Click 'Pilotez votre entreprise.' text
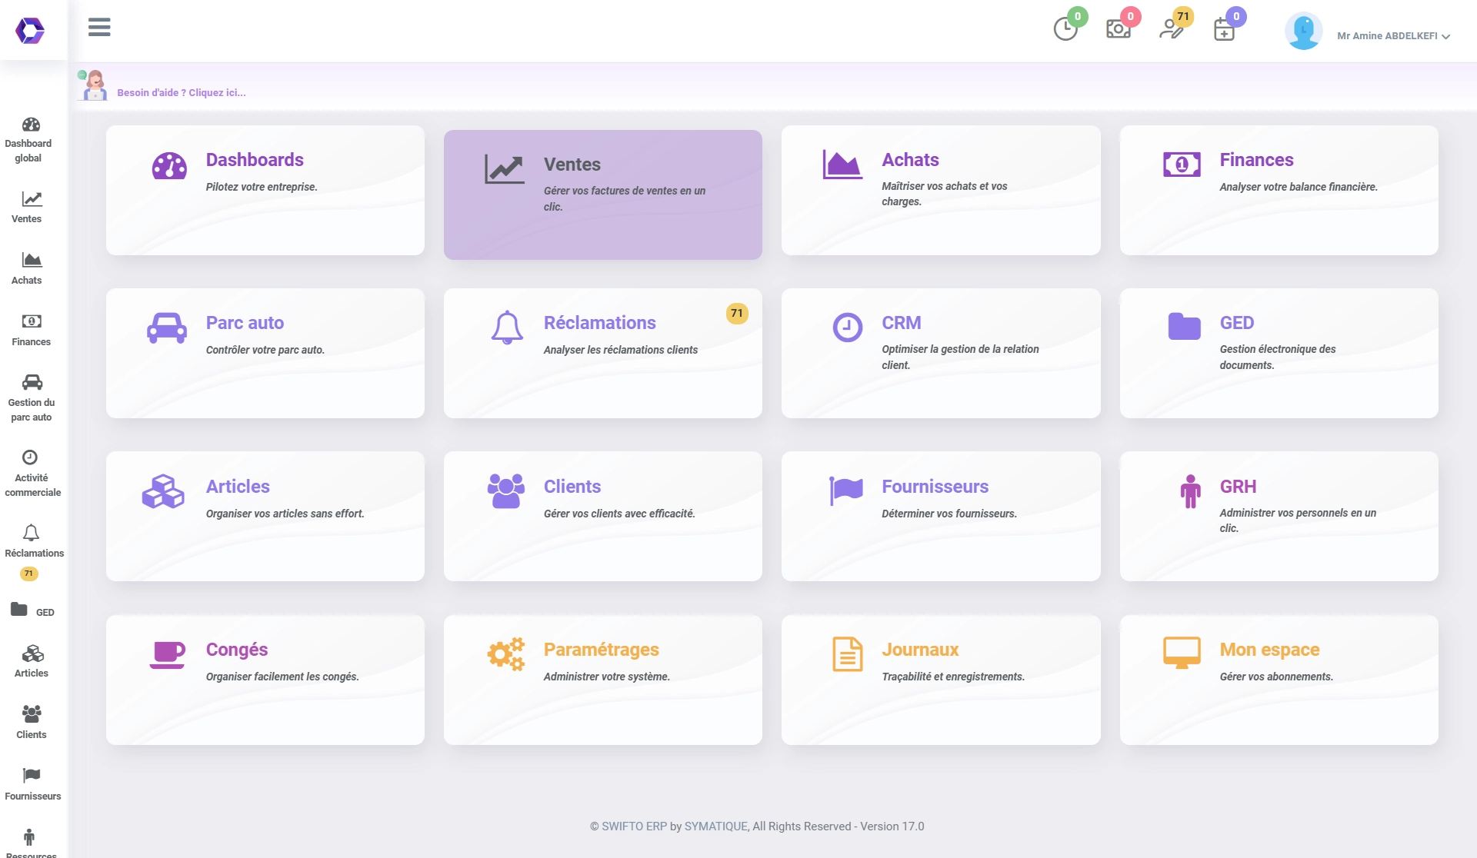Viewport: 1477px width, 858px height. click(x=262, y=187)
